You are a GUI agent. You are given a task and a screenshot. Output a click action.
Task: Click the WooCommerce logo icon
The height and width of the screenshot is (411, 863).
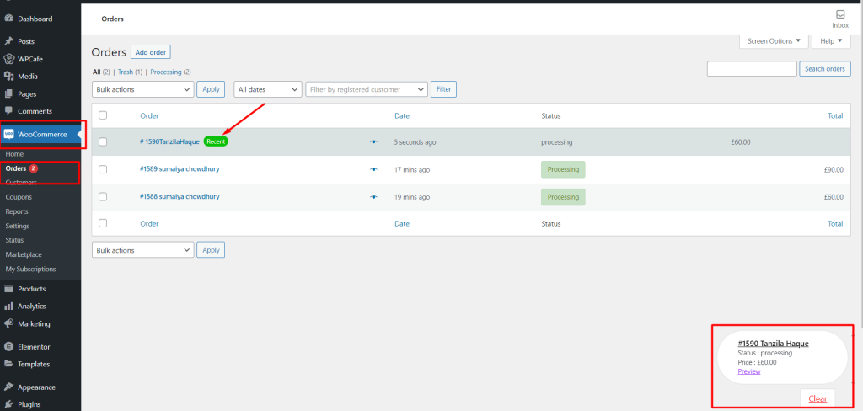8,134
